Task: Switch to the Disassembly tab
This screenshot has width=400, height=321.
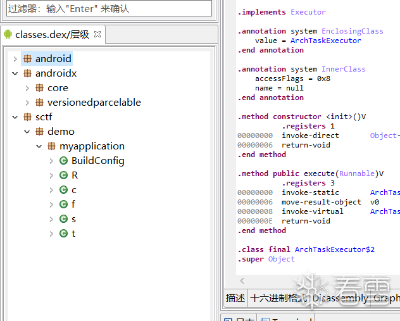Action: pyautogui.click(x=341, y=298)
